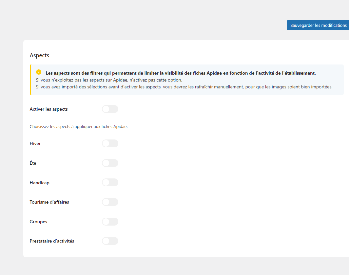Turn on the Éte aspect switch

point(110,163)
